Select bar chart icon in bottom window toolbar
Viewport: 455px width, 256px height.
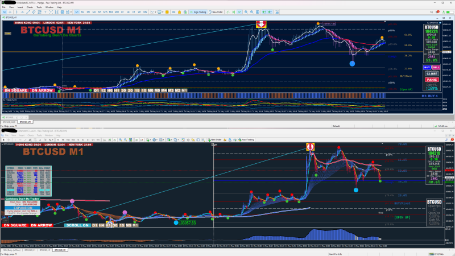pyautogui.click(x=105, y=139)
